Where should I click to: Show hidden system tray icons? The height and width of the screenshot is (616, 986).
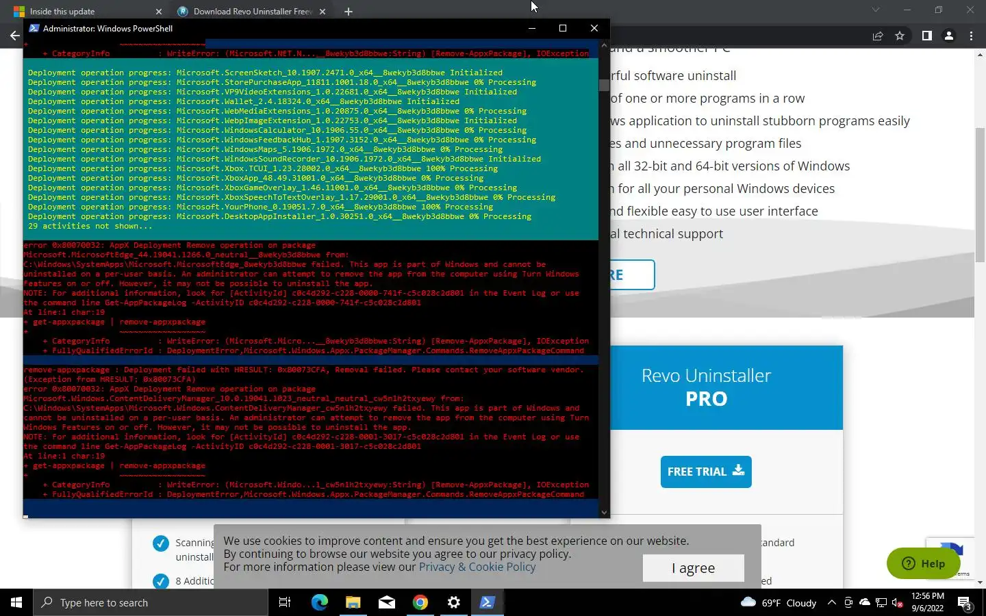tap(831, 602)
